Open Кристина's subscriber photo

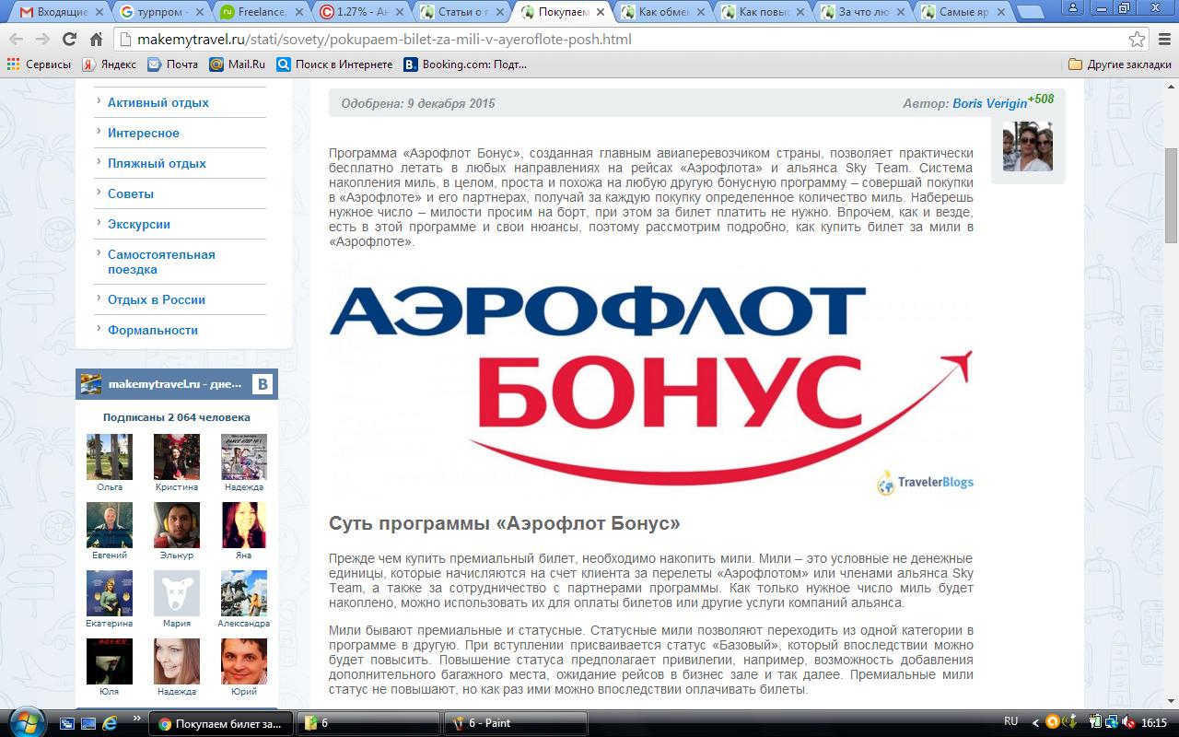tap(176, 457)
